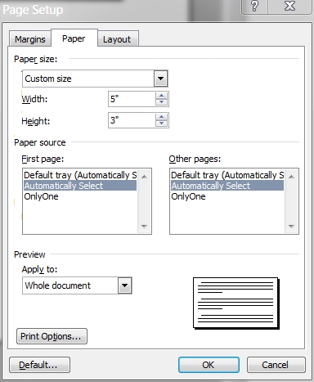Click the page preview thumbnail
Image resolution: width=314 pixels, height=382 pixels.
click(236, 303)
